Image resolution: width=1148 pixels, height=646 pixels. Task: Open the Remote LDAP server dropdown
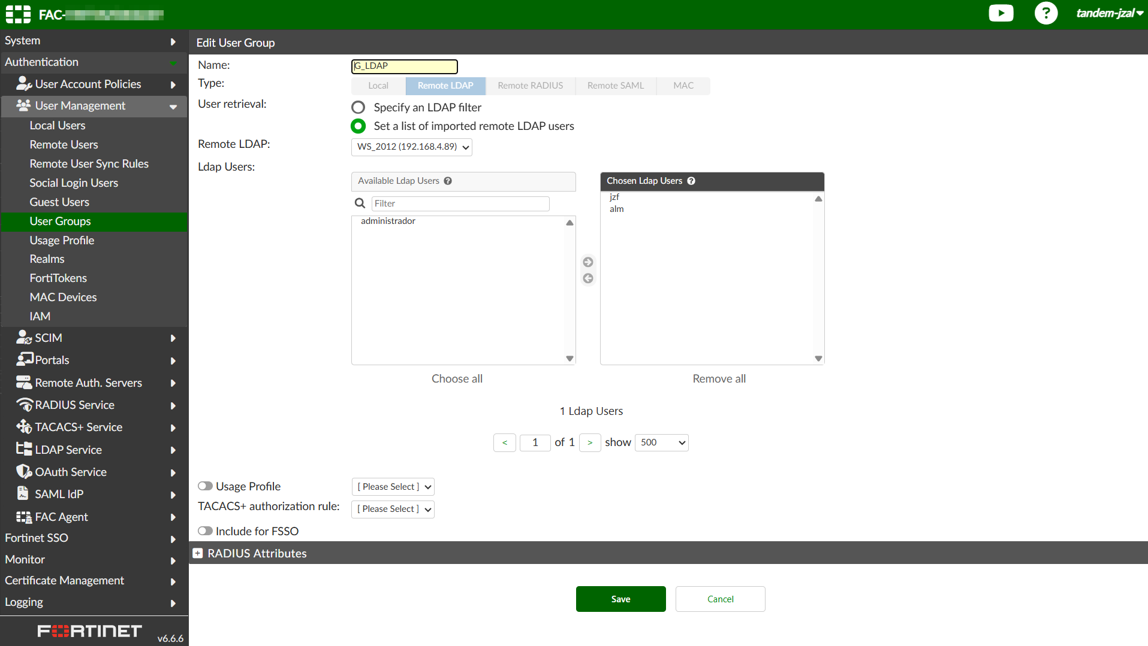pyautogui.click(x=412, y=147)
